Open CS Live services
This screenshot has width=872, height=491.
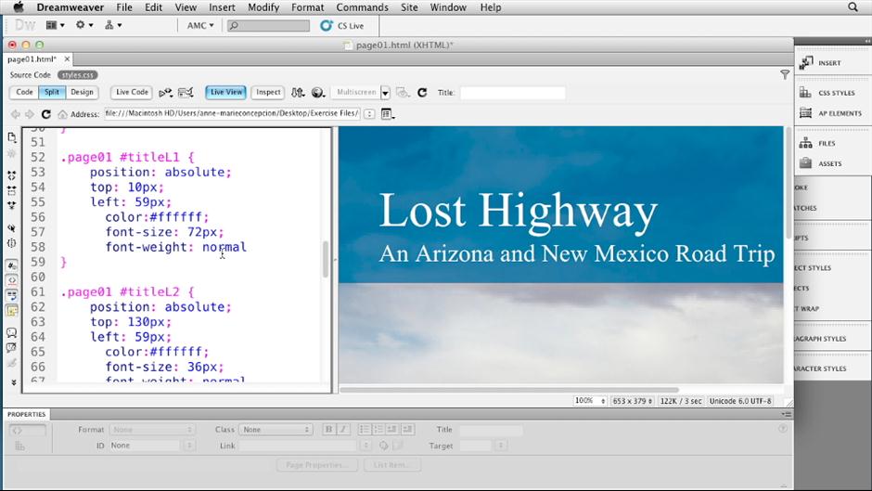342,26
